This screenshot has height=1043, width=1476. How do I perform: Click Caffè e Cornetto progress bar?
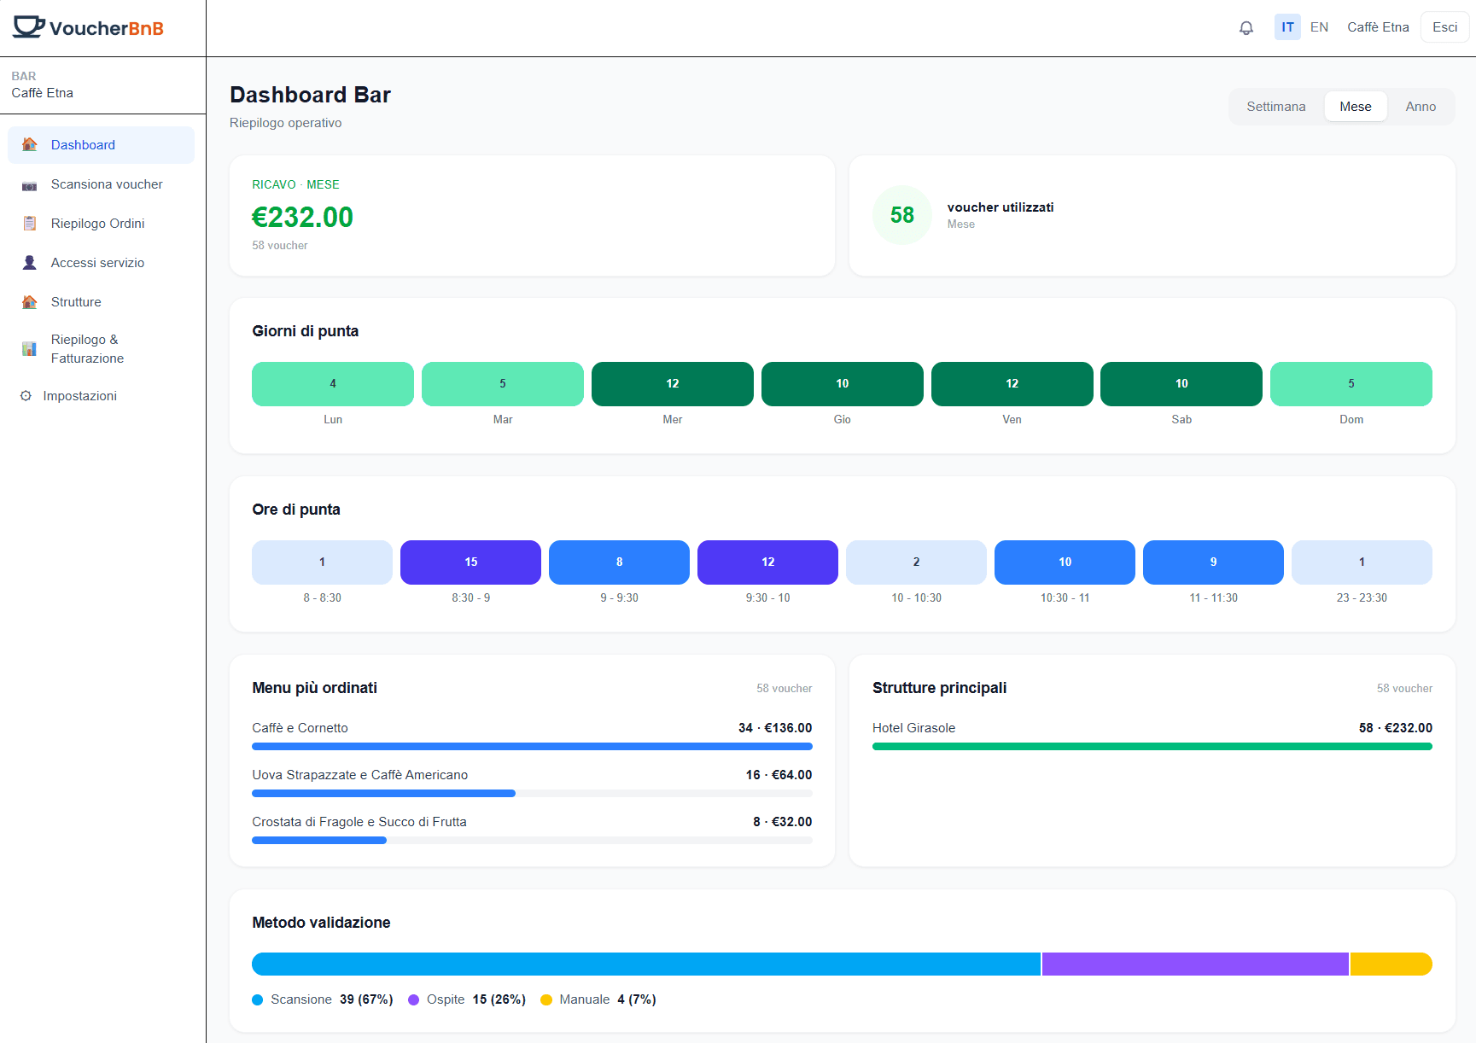tap(532, 747)
